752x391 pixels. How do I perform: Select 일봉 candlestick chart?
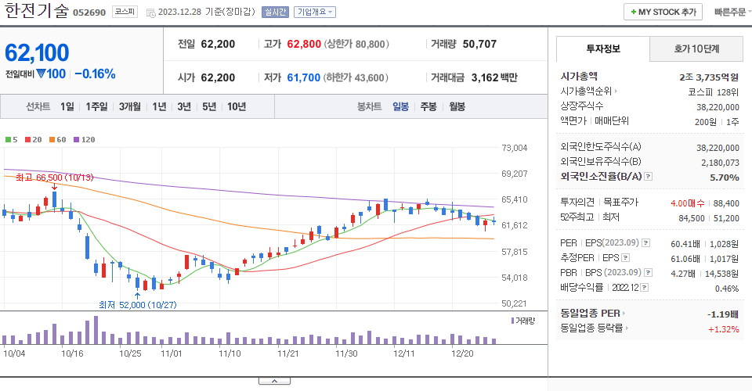400,106
